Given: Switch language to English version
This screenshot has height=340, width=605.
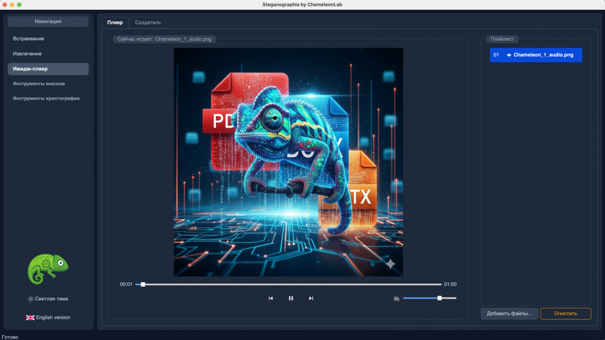Looking at the screenshot, I should (x=53, y=318).
